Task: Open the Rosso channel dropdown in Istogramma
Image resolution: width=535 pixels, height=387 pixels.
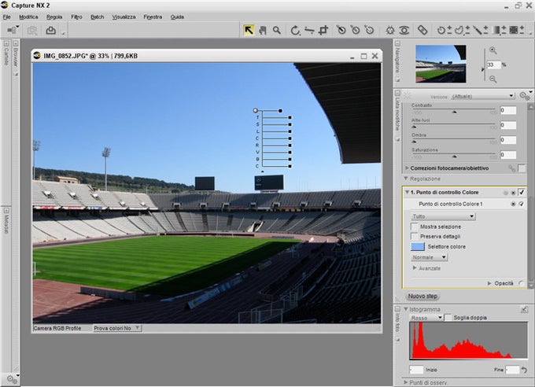Action: [426, 318]
